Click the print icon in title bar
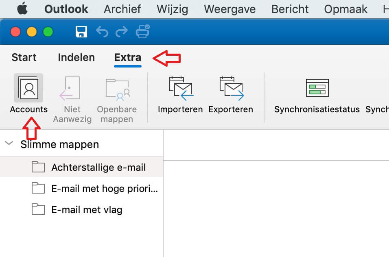Viewport: 389px width, 257px height. click(x=143, y=31)
